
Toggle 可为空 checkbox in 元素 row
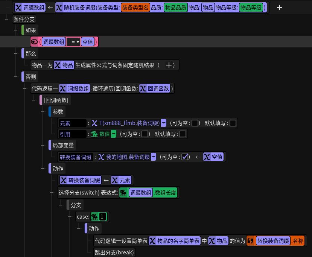tap(195, 123)
